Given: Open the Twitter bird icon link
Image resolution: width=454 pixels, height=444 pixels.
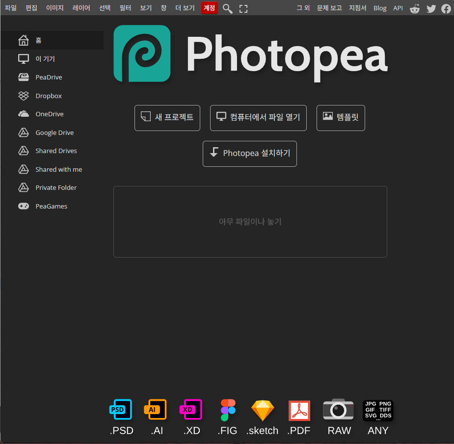Looking at the screenshot, I should [x=431, y=9].
